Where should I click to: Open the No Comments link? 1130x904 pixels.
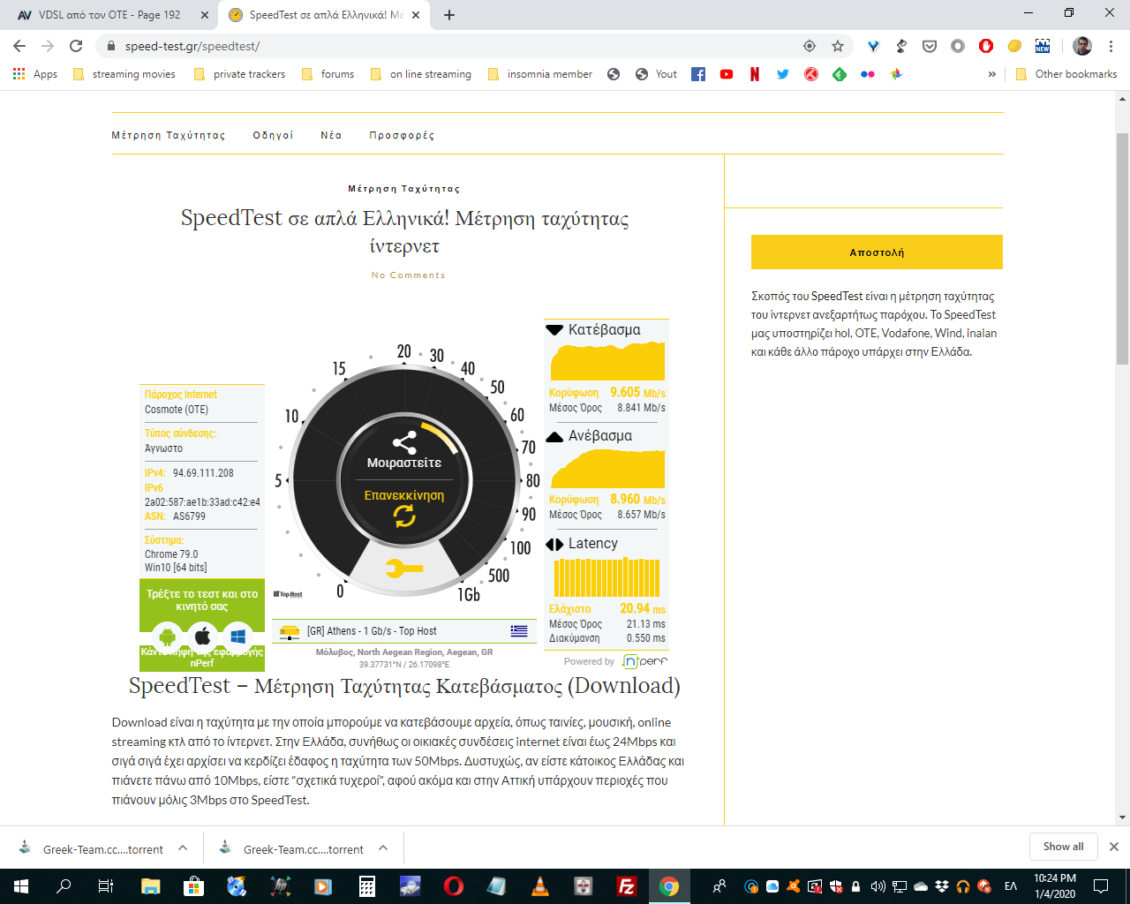click(408, 275)
